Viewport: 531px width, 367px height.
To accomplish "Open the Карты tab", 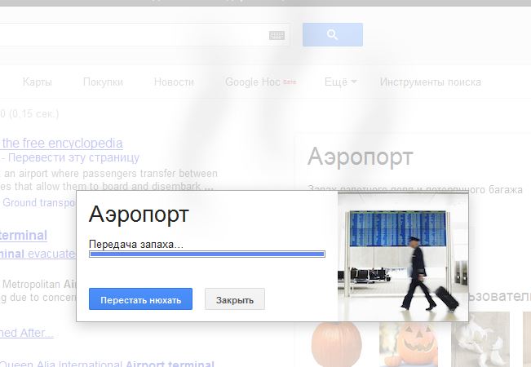I will tap(38, 82).
